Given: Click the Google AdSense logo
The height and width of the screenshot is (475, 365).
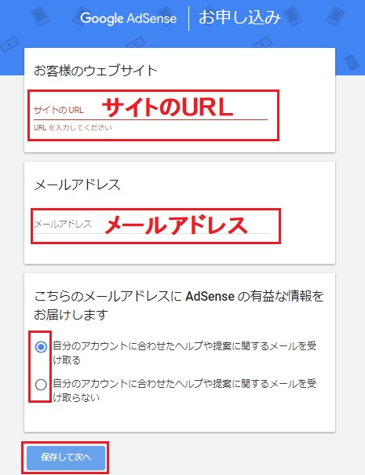Looking at the screenshot, I should (x=128, y=18).
